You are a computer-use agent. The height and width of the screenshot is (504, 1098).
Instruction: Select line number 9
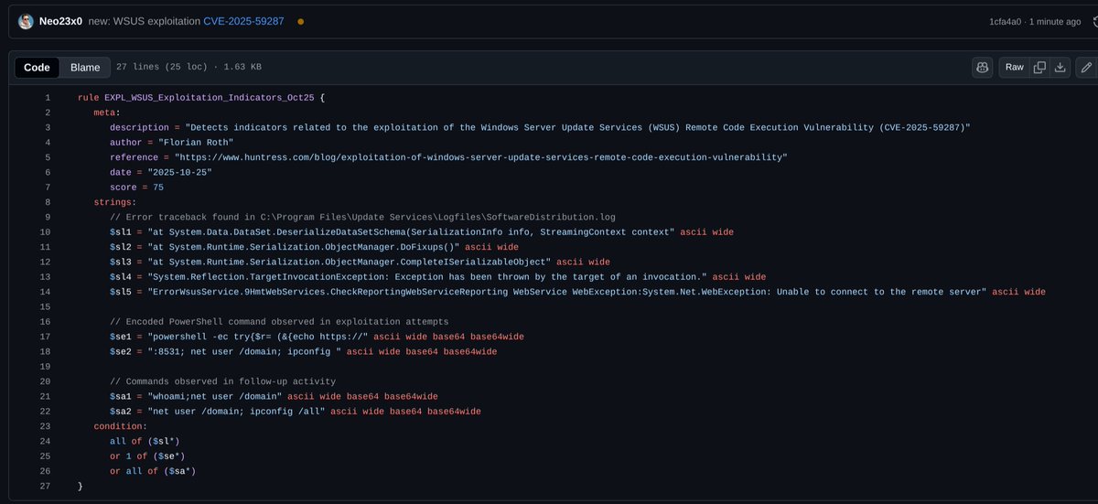[47, 217]
